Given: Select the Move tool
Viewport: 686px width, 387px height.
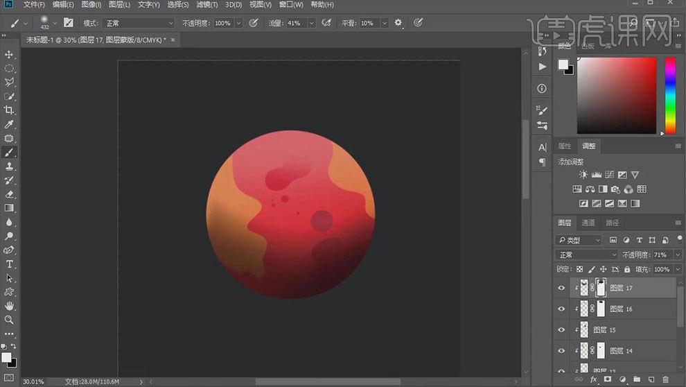Looking at the screenshot, I should 9,55.
